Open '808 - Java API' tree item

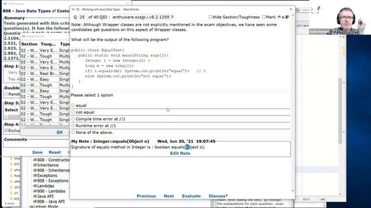[x=51, y=202]
